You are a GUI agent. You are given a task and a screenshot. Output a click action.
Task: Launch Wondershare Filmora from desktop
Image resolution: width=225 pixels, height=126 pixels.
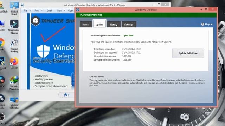click(14, 27)
